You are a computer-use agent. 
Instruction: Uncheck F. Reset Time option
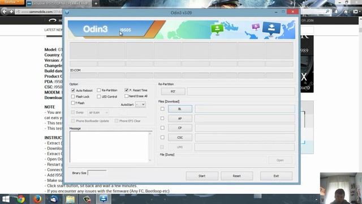126,90
